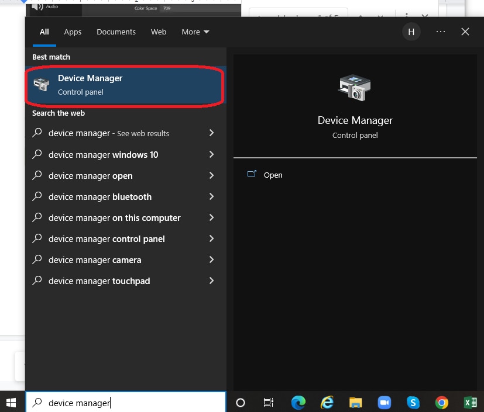Screen dimensions: 484x412
Task: Expand chevron for 'device manager open'
Action: click(211, 175)
